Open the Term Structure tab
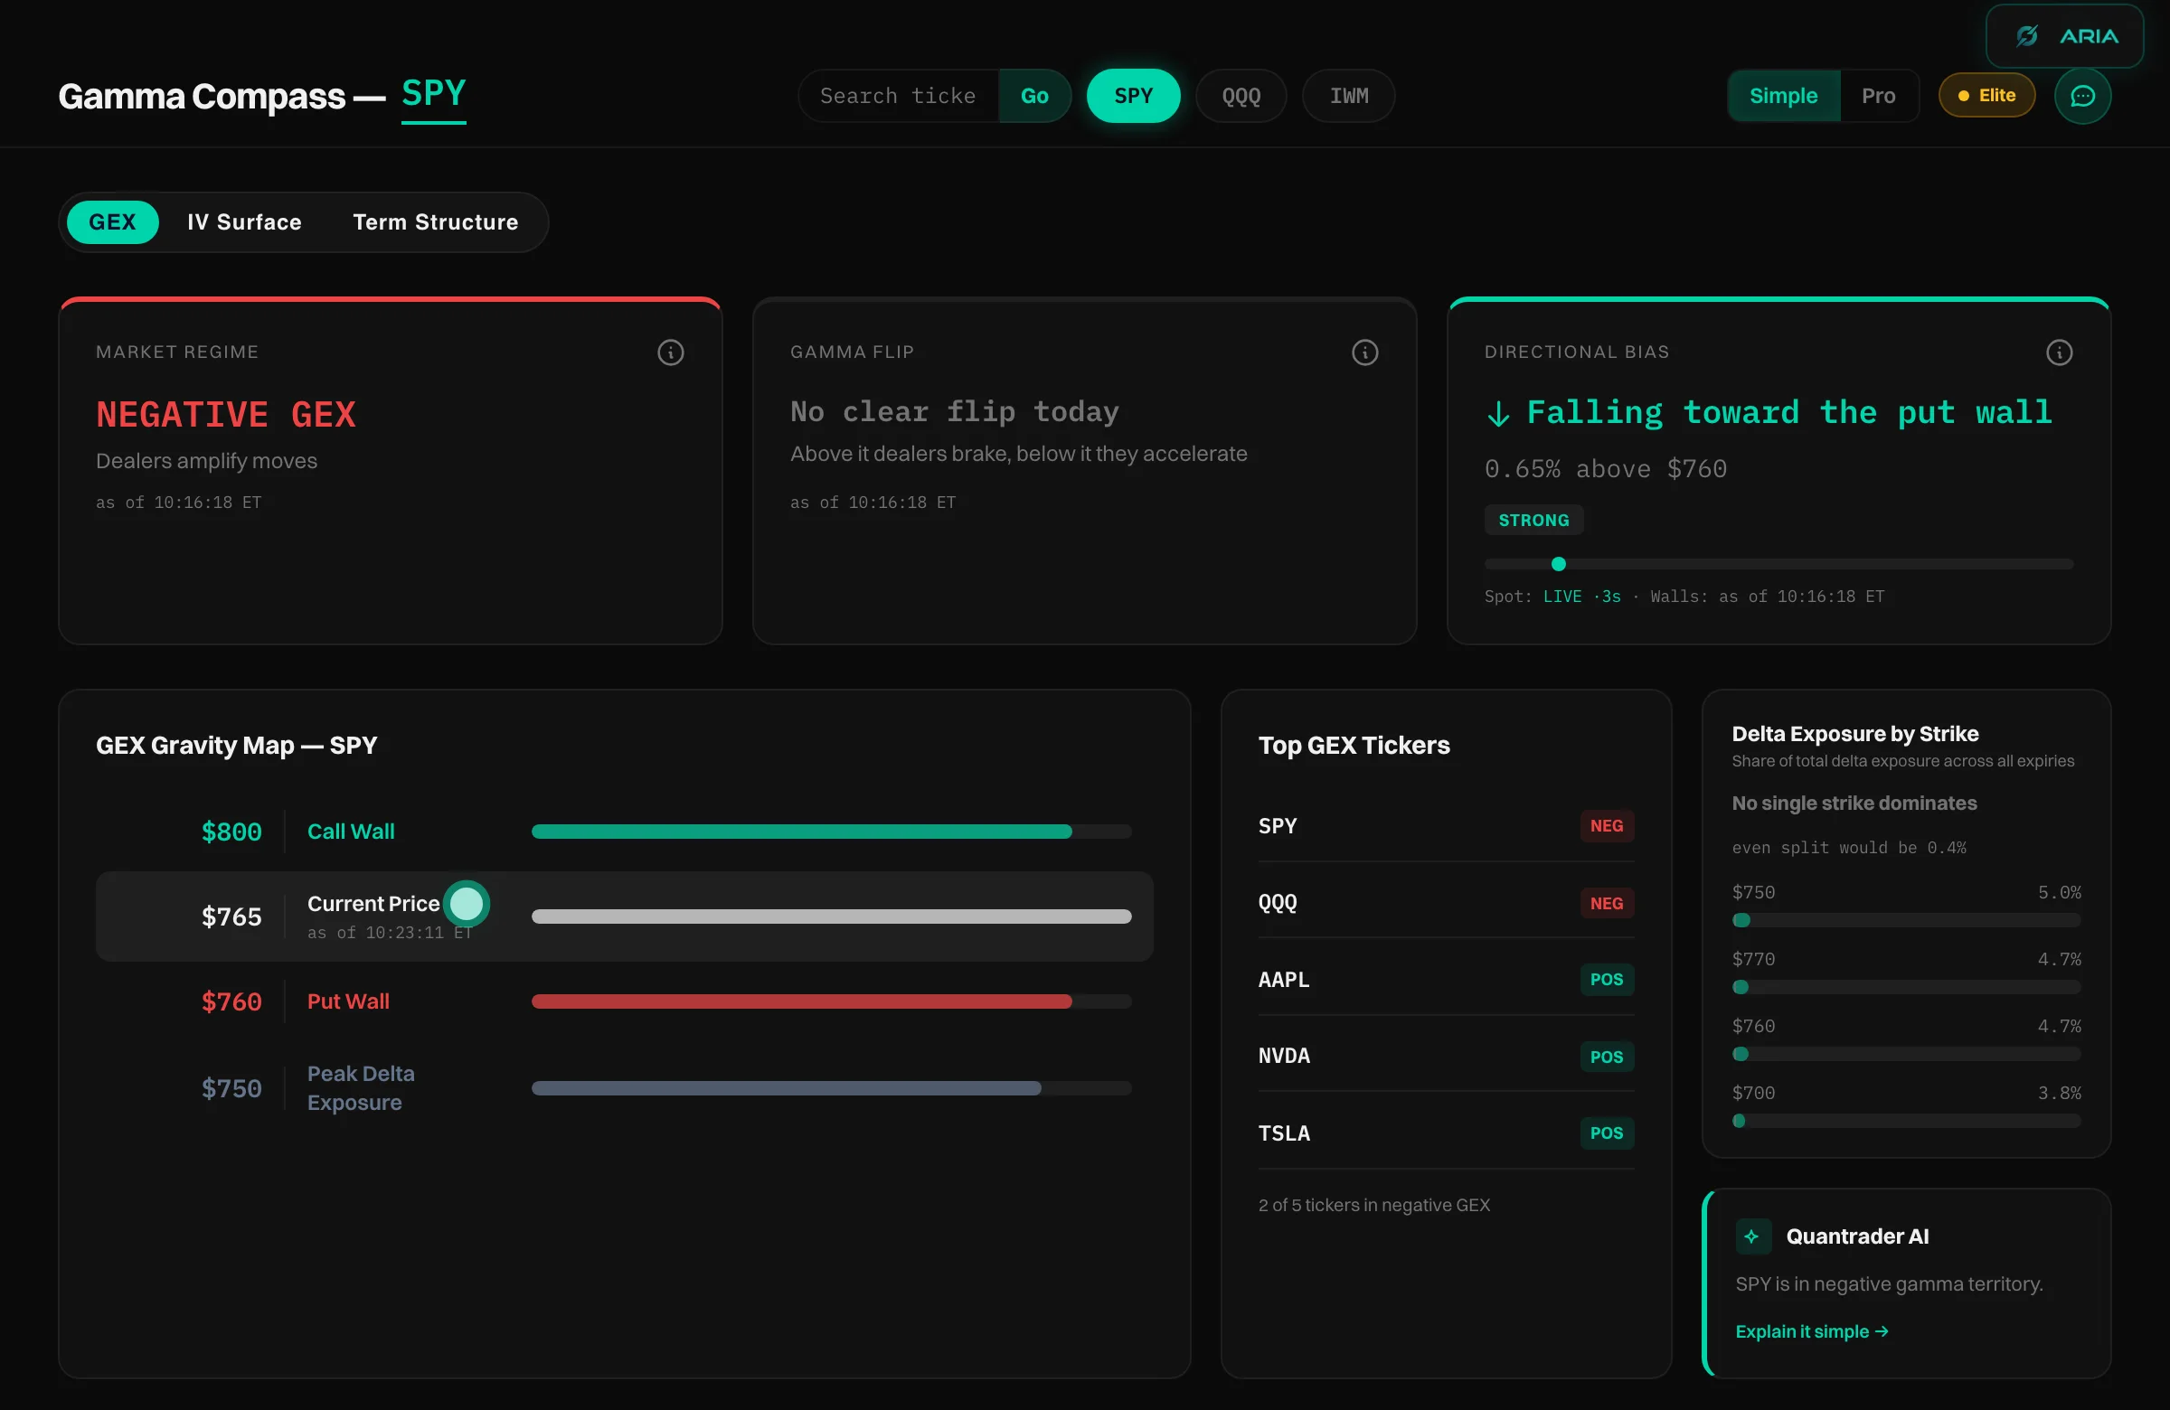This screenshot has height=1410, width=2170. pyautogui.click(x=436, y=222)
